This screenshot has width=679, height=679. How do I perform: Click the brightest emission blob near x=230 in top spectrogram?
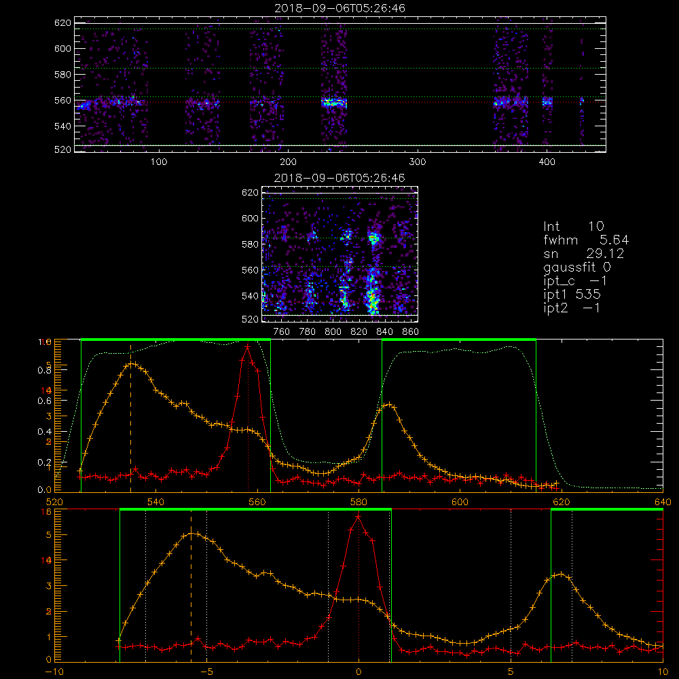[x=334, y=103]
